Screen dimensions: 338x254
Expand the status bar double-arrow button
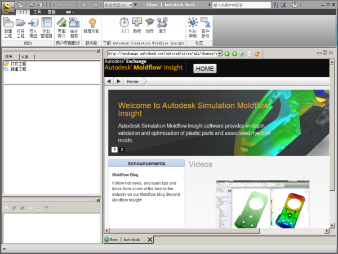point(5,249)
